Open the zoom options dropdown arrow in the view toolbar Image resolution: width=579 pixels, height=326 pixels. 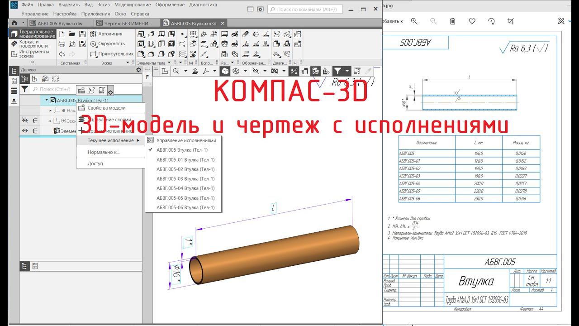(x=185, y=71)
